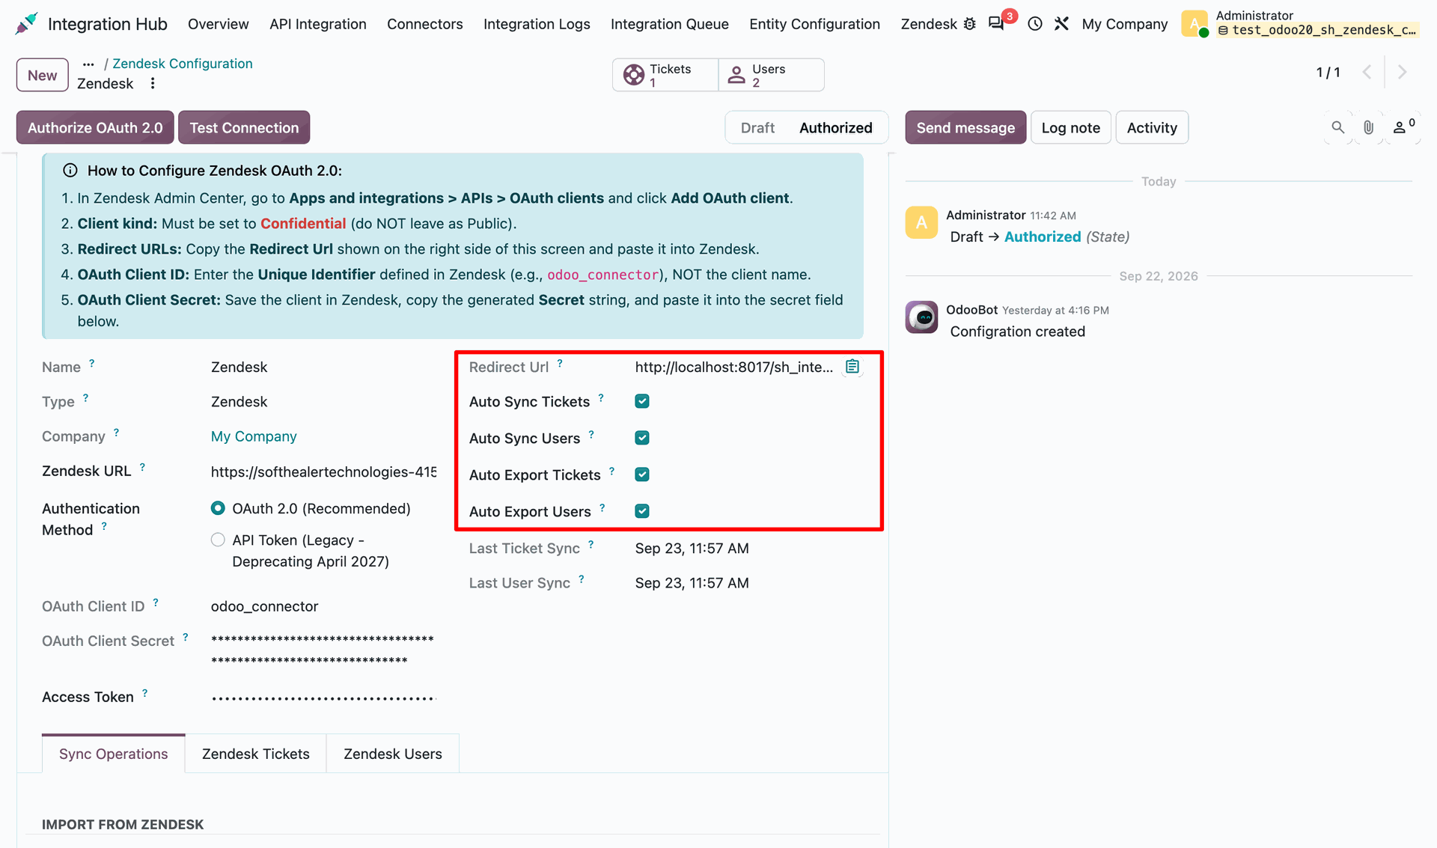Open the activities clock icon
Viewport: 1437px width, 848px height.
tap(1035, 24)
